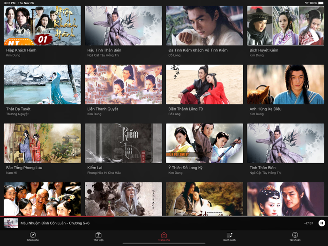The width and height of the screenshot is (328, 246).
Task: Click the title text Thất Dạ Tuyết
Action: (x=18, y=109)
